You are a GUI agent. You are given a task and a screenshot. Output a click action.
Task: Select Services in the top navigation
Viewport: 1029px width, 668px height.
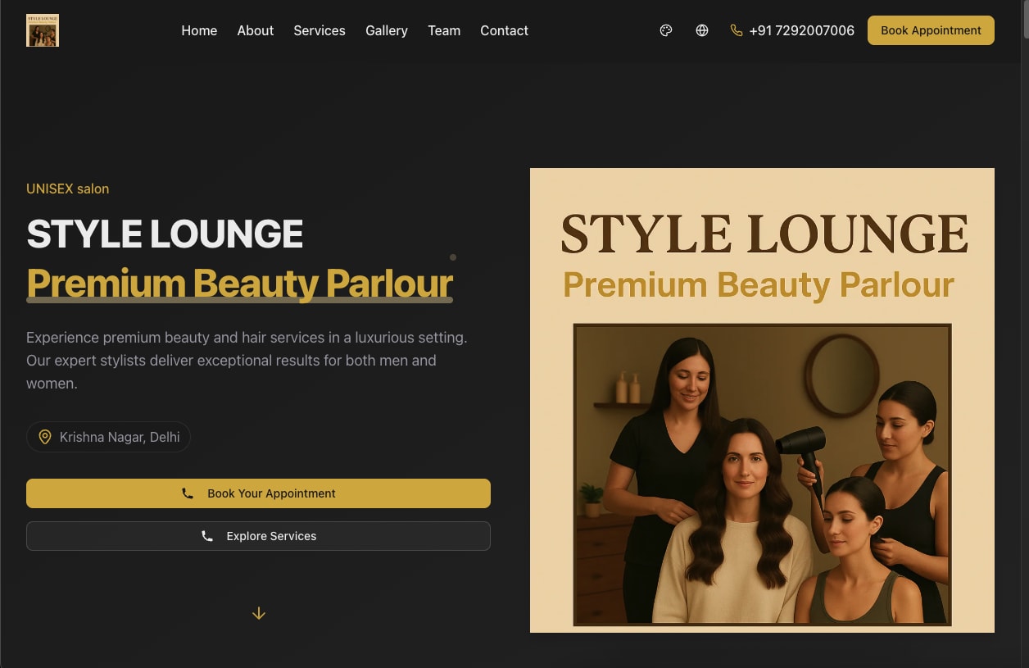pos(320,30)
